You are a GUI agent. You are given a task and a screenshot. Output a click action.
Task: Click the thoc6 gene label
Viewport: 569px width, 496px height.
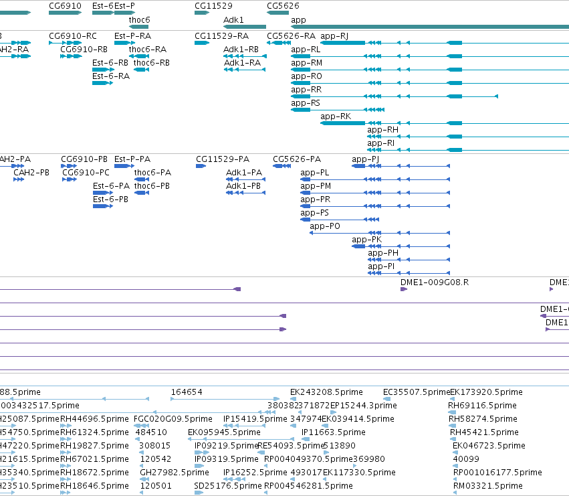[x=139, y=19]
